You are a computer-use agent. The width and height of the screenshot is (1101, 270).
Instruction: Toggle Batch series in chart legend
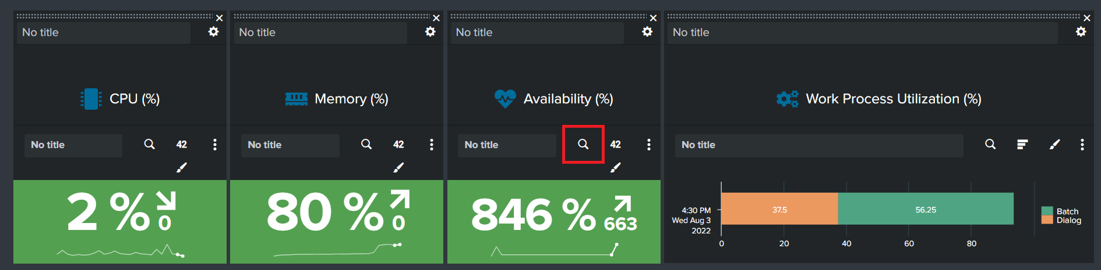coord(1067,211)
